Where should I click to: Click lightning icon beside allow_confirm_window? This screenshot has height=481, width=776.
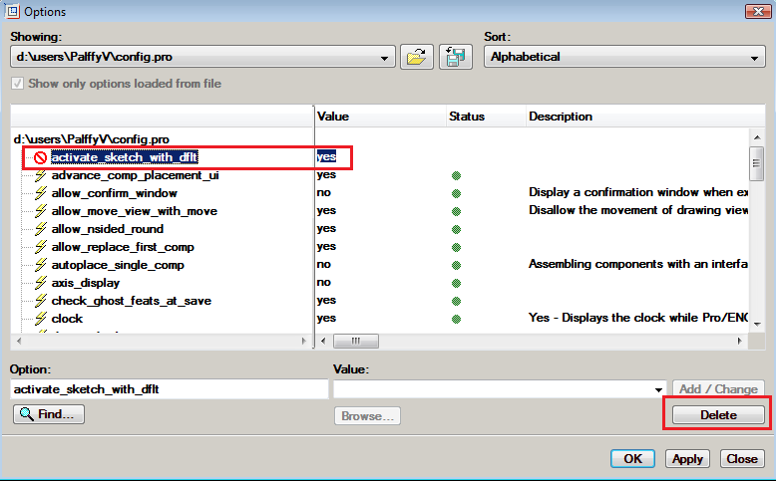(40, 193)
